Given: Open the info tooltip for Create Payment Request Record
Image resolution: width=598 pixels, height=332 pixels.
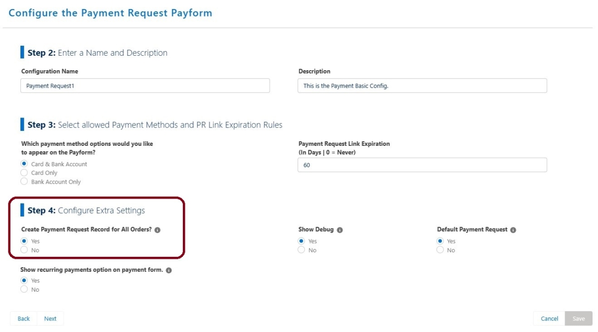Looking at the screenshot, I should pos(158,229).
